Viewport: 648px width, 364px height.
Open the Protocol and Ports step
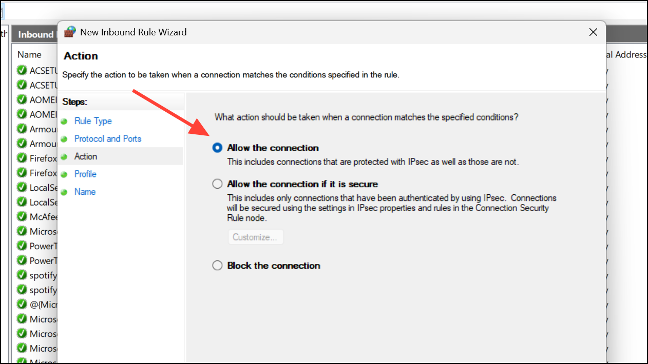pyautogui.click(x=108, y=138)
